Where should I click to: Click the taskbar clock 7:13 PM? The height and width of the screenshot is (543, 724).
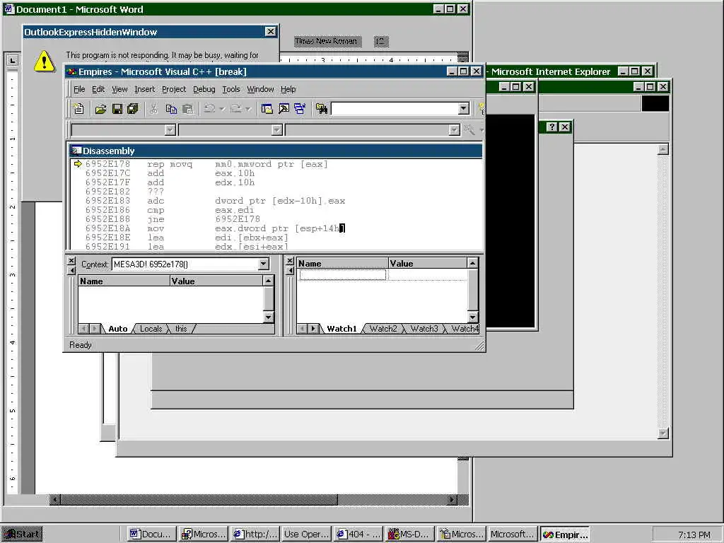click(x=694, y=535)
